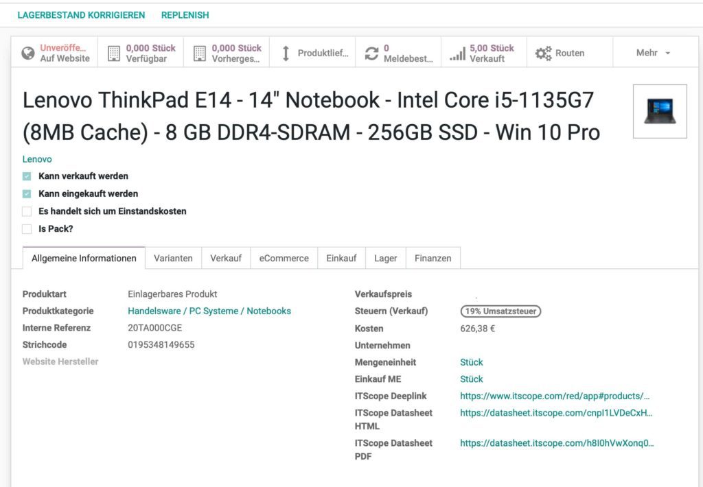
Task: Click the up-down arrow icon for Produktlief...
Action: point(286,54)
